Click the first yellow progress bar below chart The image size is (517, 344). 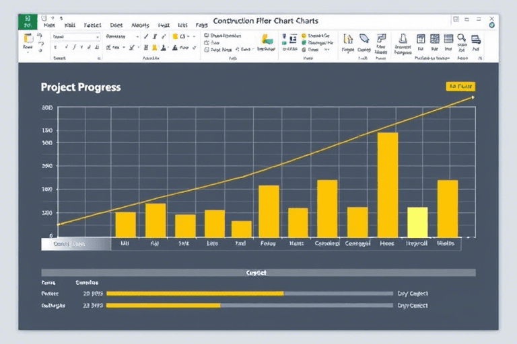(195, 294)
